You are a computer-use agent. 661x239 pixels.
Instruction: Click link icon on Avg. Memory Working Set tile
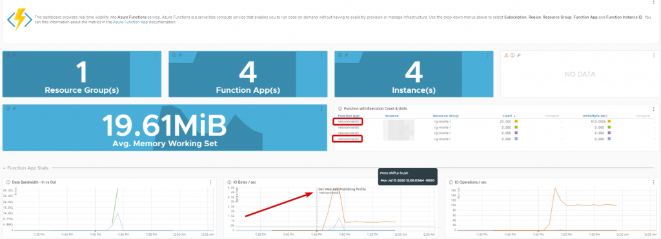point(14,109)
